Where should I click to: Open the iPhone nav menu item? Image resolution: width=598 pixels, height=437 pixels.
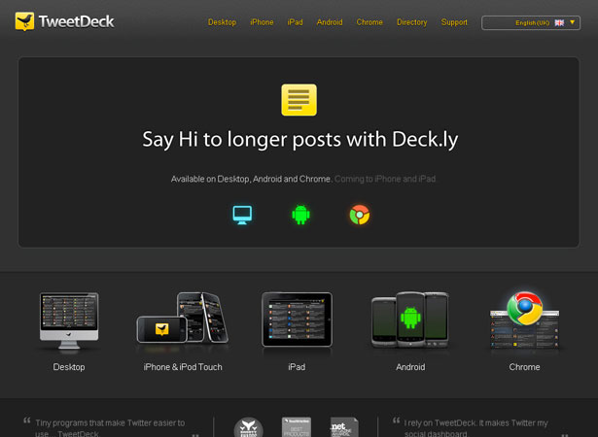pos(262,22)
